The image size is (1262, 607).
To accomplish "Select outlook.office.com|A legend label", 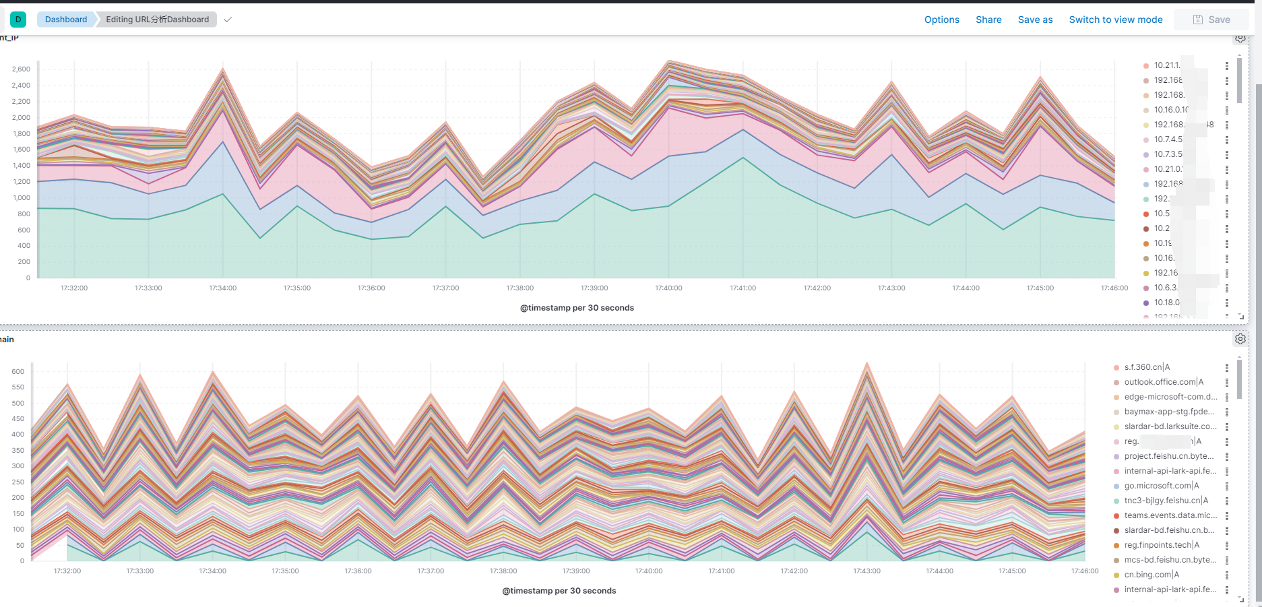I will point(1164,382).
